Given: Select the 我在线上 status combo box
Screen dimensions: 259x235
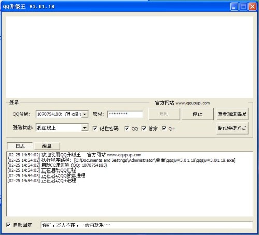Looking at the screenshot, I should tap(62, 128).
